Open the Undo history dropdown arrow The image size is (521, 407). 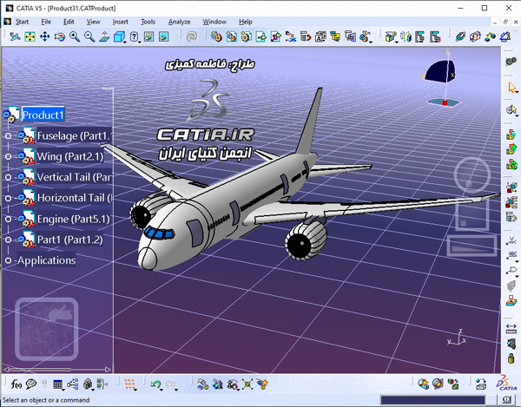pyautogui.click(x=162, y=390)
